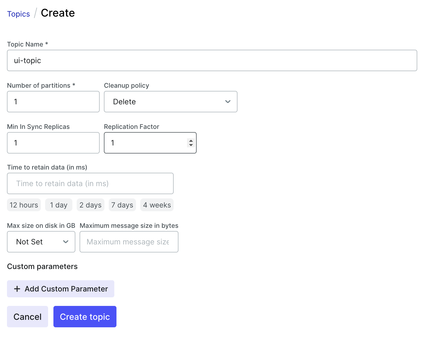This screenshot has width=437, height=338.
Task: Focus the Number of partitions field
Action: click(53, 102)
